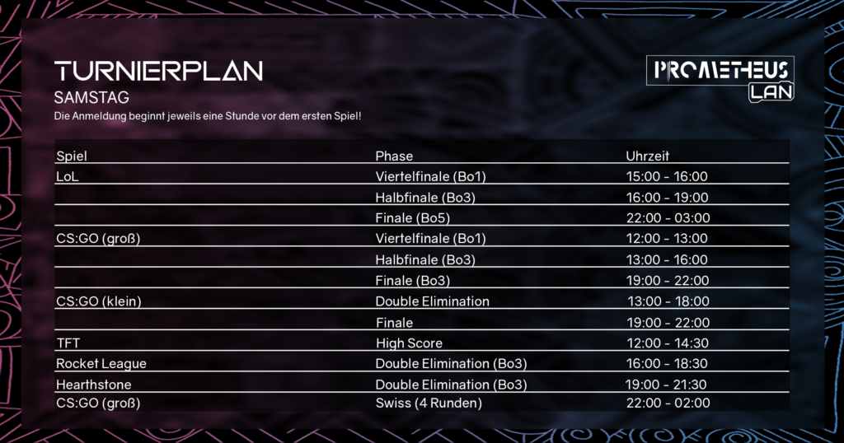Click the Spiel column header

click(72, 156)
